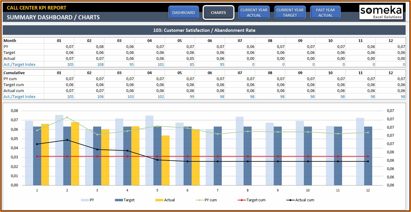This screenshot has height=212, width=411.
Task: Click the PY cum legend marker
Action: [x=199, y=200]
